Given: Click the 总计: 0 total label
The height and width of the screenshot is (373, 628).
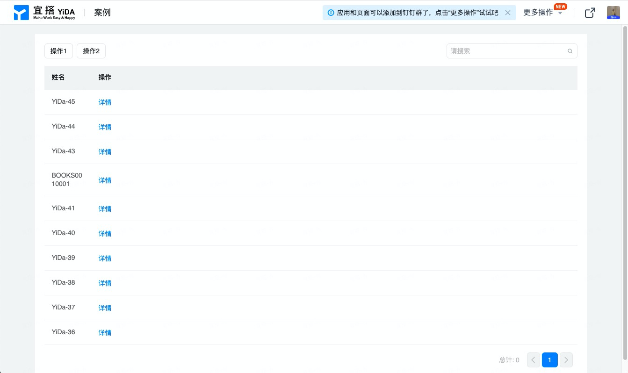Looking at the screenshot, I should point(509,360).
